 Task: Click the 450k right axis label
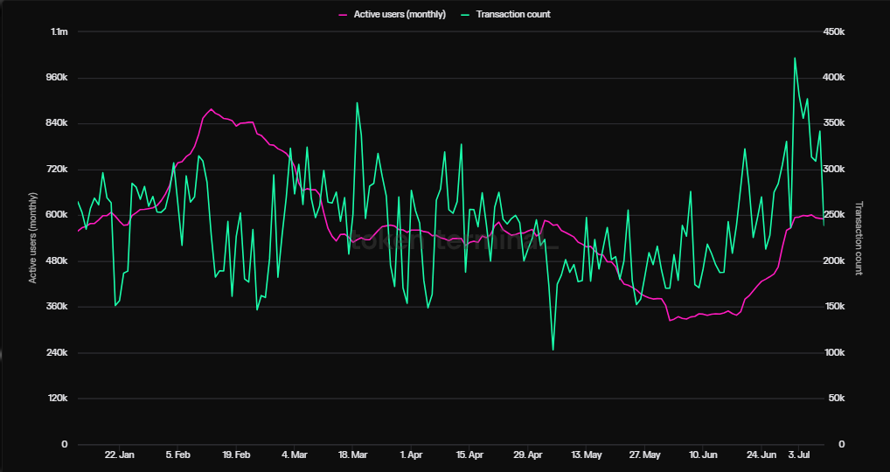(x=834, y=31)
